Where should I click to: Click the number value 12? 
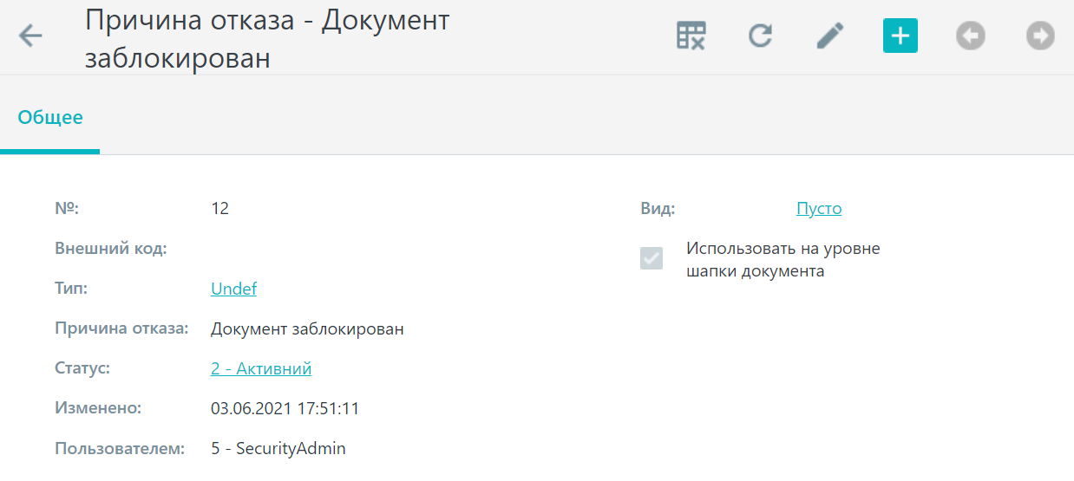220,209
